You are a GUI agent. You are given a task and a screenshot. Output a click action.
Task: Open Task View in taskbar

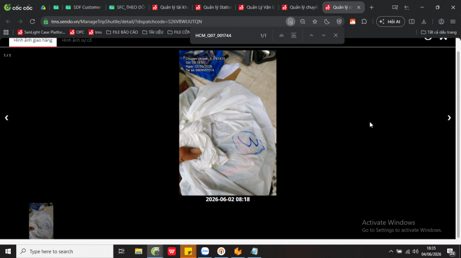click(x=121, y=251)
